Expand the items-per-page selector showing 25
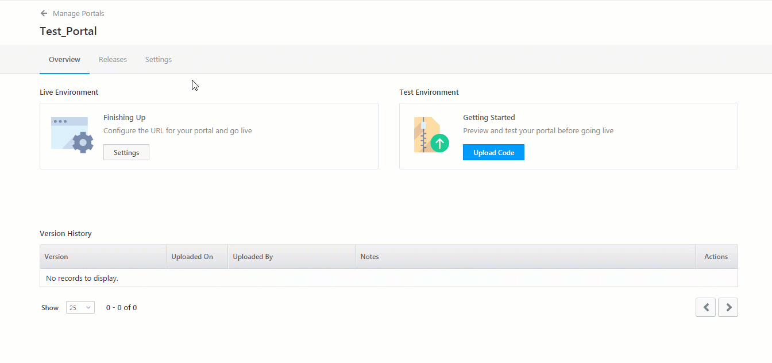Image resolution: width=772 pixels, height=363 pixels. 80,307
